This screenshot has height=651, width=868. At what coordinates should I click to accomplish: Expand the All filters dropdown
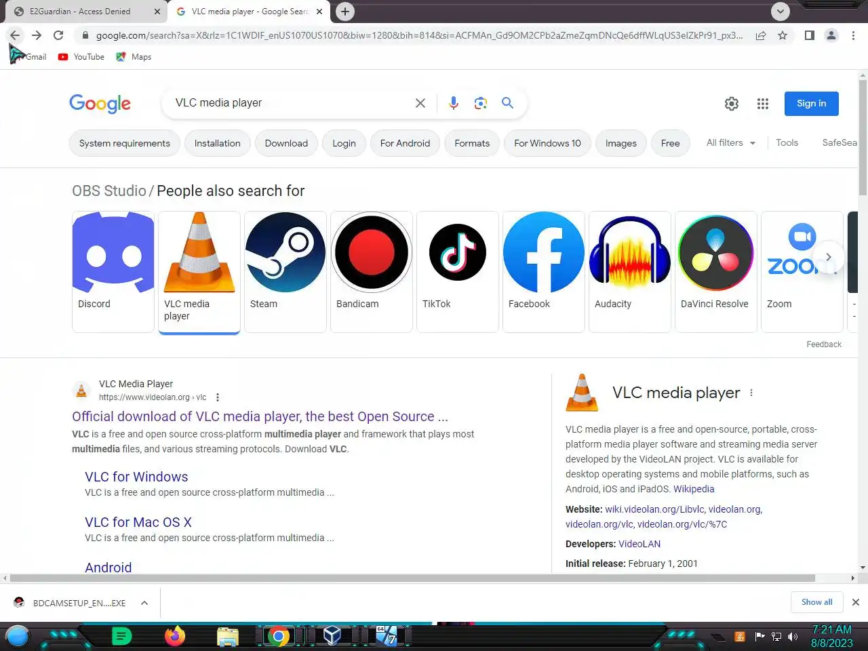point(731,142)
